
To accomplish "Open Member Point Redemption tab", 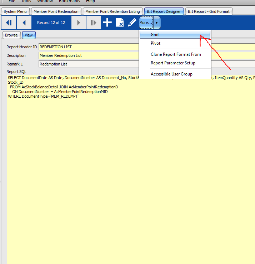I will 56,11.
